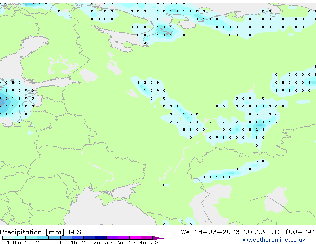Select the 30–35 mm purple legend swatch
This screenshot has width=316, height=244.
point(112,238)
